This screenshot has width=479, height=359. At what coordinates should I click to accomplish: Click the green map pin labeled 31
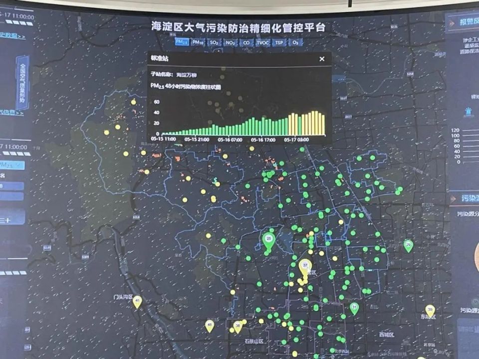[354, 309]
